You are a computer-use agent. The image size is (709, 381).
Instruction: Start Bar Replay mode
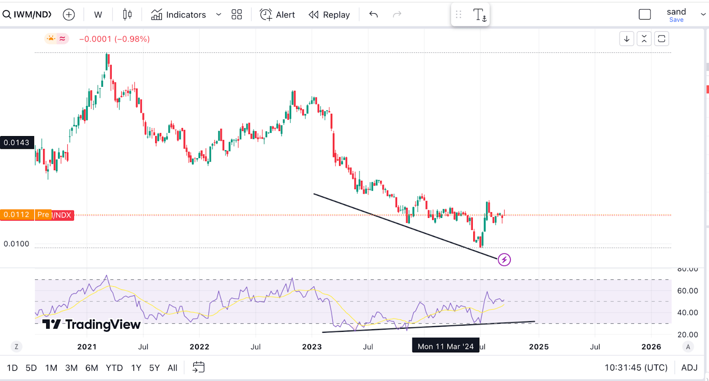pos(329,15)
